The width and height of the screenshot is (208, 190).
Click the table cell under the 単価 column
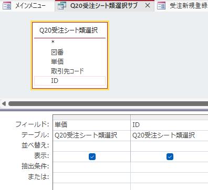pos(91,135)
